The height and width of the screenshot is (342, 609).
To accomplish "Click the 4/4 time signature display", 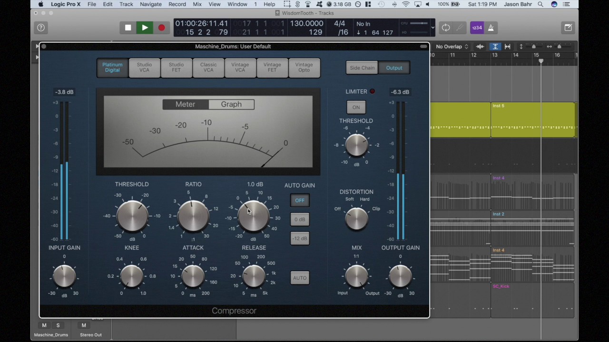I will (339, 24).
